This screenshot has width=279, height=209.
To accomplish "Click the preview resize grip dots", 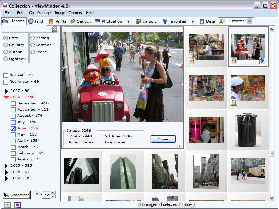I will [x=179, y=145].
